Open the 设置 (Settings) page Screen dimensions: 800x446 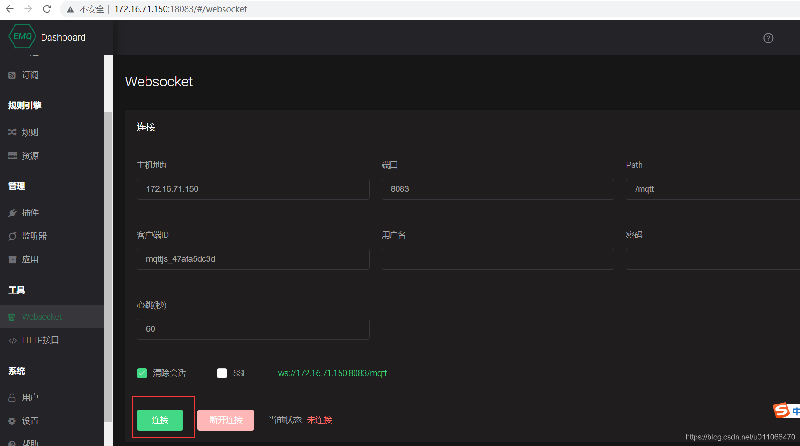(x=30, y=420)
